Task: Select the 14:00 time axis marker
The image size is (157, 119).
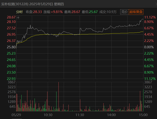Action: (x=111, y=115)
